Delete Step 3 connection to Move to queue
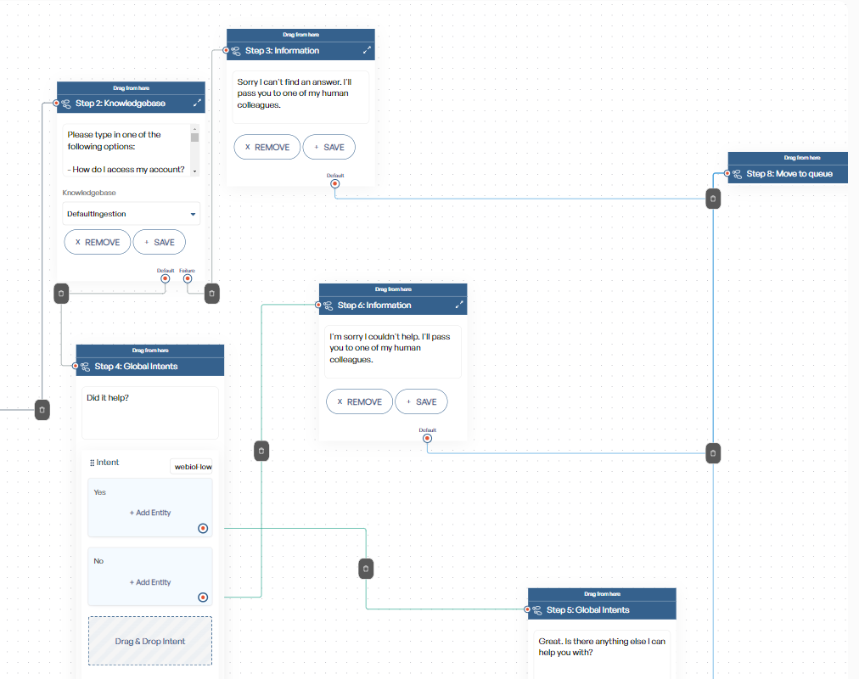859x679 pixels. click(713, 199)
